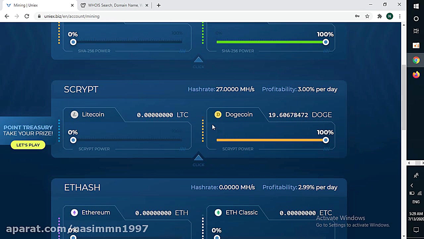Close the Mining | Uniex tab
424x239 pixels.
72,5
